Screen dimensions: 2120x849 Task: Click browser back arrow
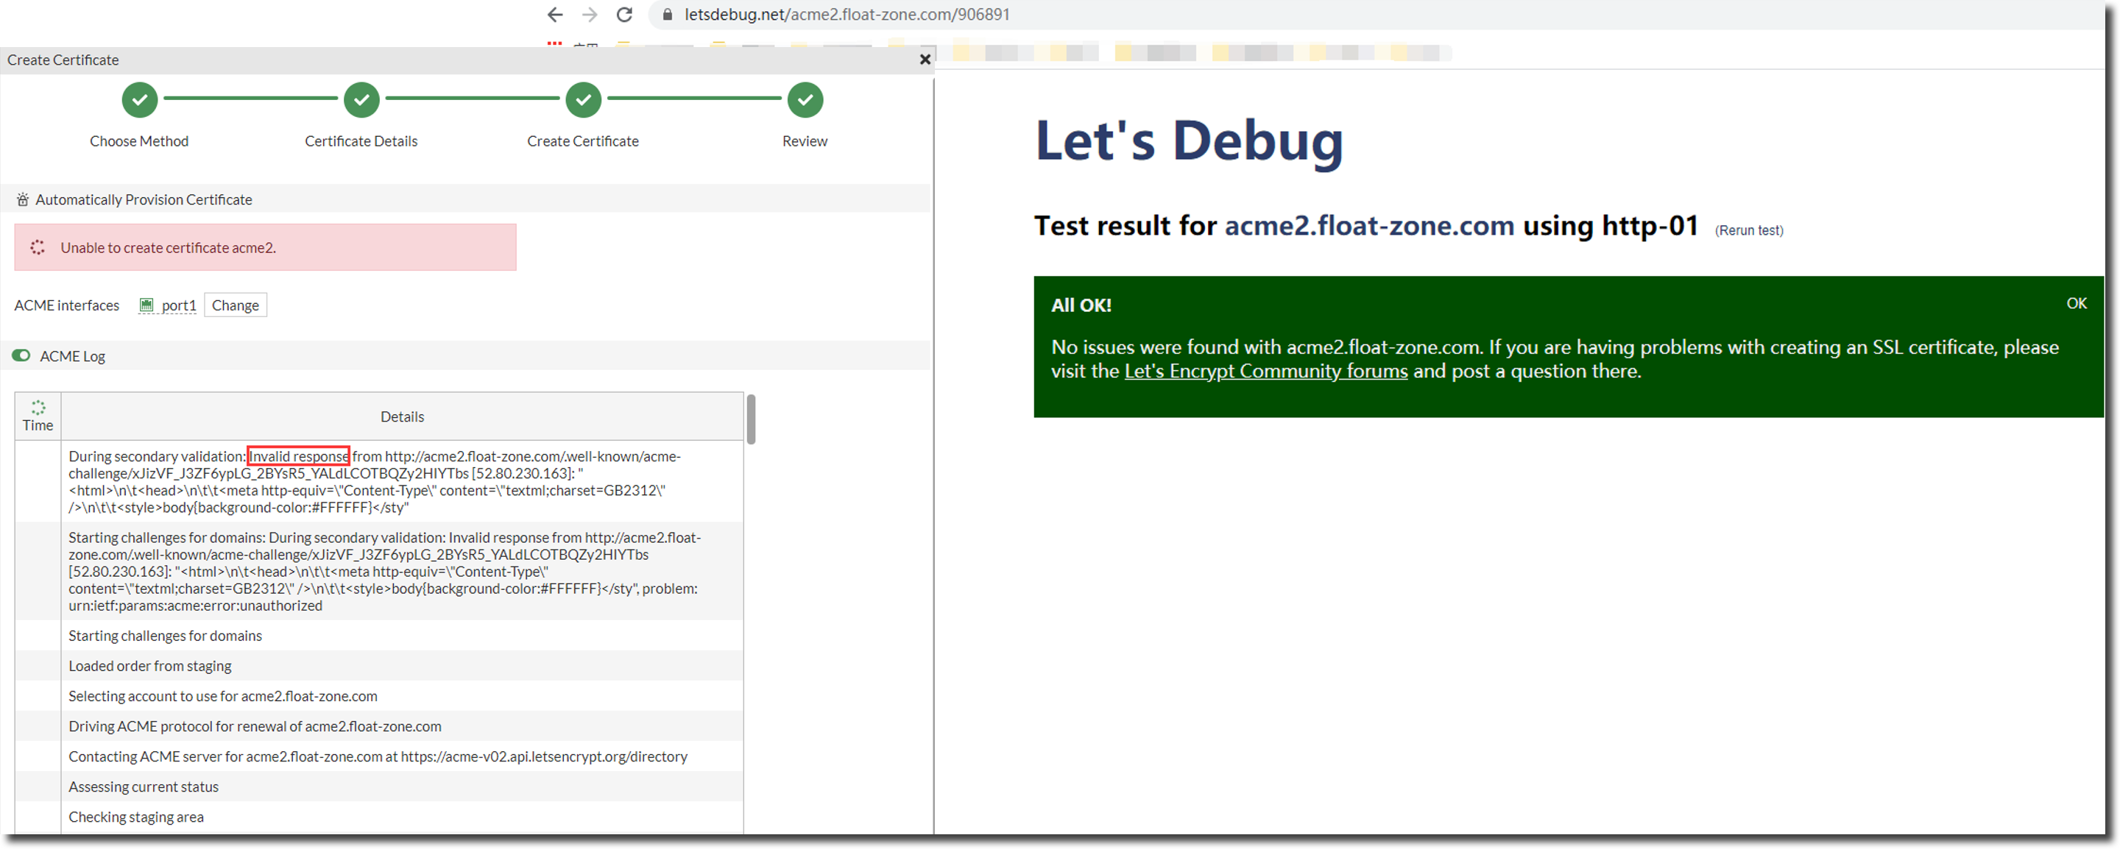pyautogui.click(x=556, y=15)
